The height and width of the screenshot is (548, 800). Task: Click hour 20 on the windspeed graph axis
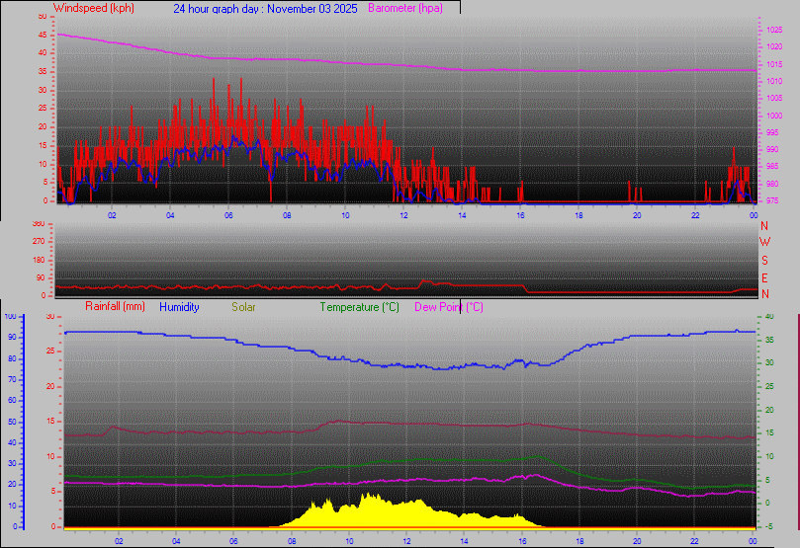[637, 214]
